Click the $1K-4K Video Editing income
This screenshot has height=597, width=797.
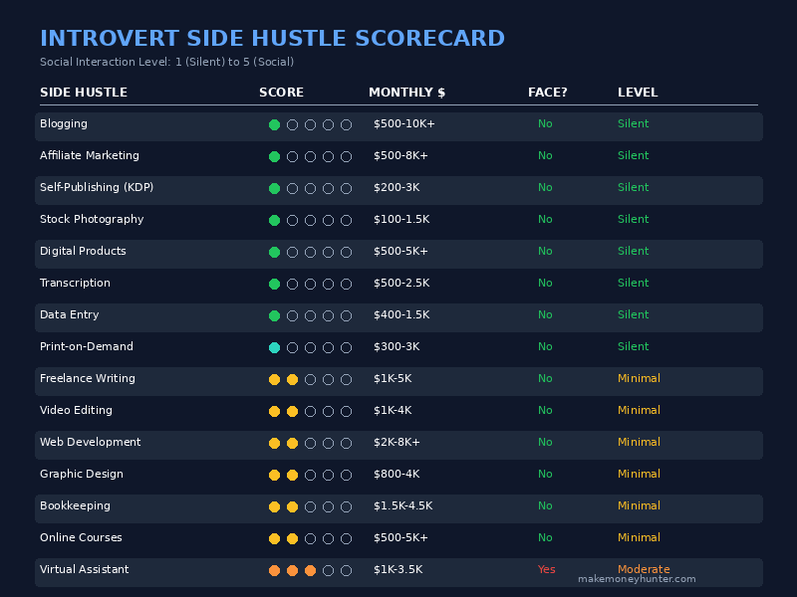[393, 410]
